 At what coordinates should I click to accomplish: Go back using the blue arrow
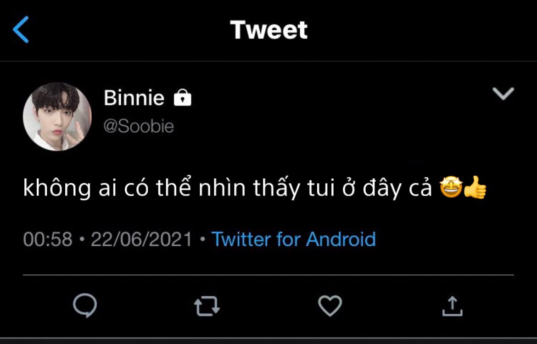pyautogui.click(x=21, y=30)
